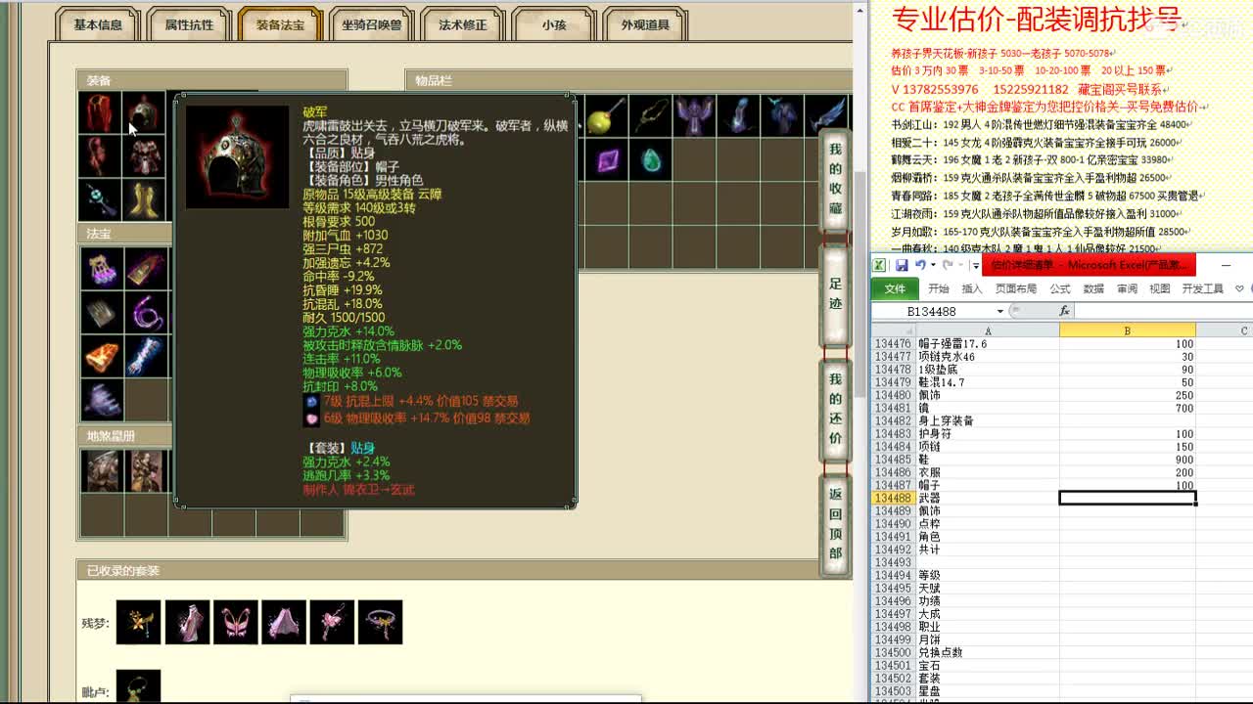The image size is (1253, 704).
Task: Open Excel 审阅 ribbon tab
Action: click(1128, 288)
